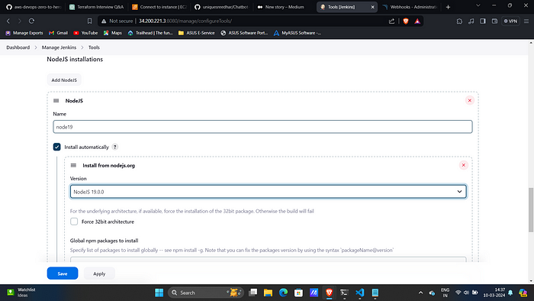Image resolution: width=534 pixels, height=301 pixels.
Task: Open Task View on taskbar
Action: [x=253, y=293]
